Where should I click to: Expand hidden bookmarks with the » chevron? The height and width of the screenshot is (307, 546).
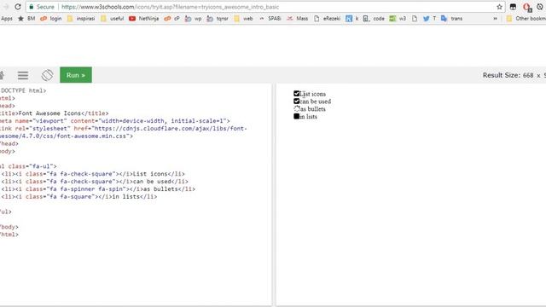[495, 19]
